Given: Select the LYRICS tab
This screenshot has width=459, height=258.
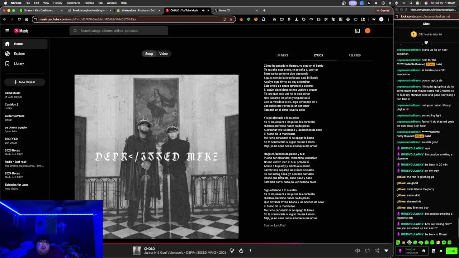Looking at the screenshot, I should click(318, 55).
